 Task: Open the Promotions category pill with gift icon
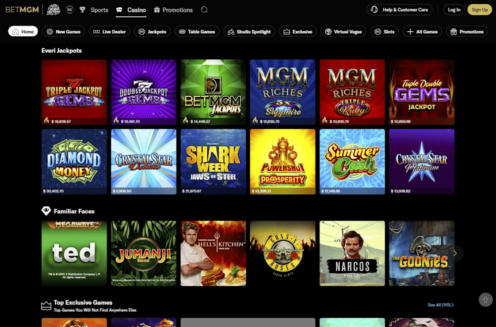tap(467, 31)
